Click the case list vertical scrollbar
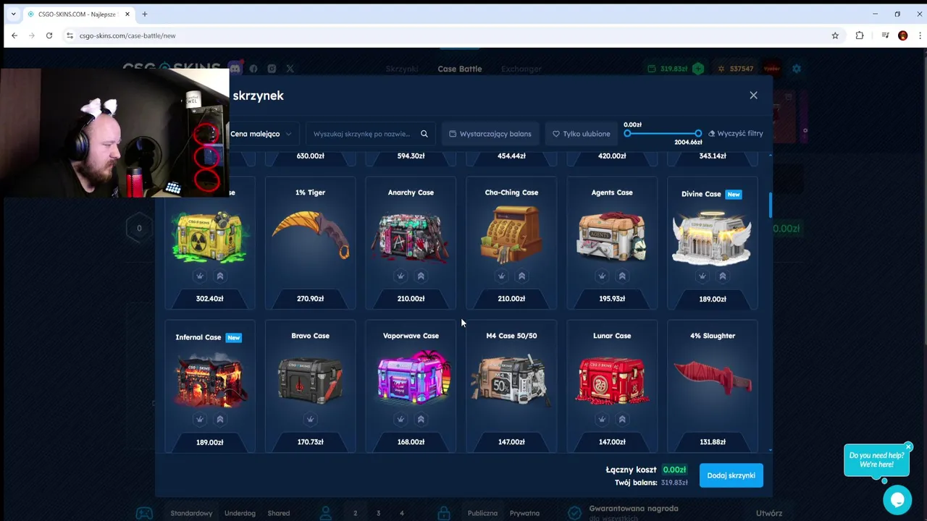927x521 pixels. pyautogui.click(x=770, y=206)
